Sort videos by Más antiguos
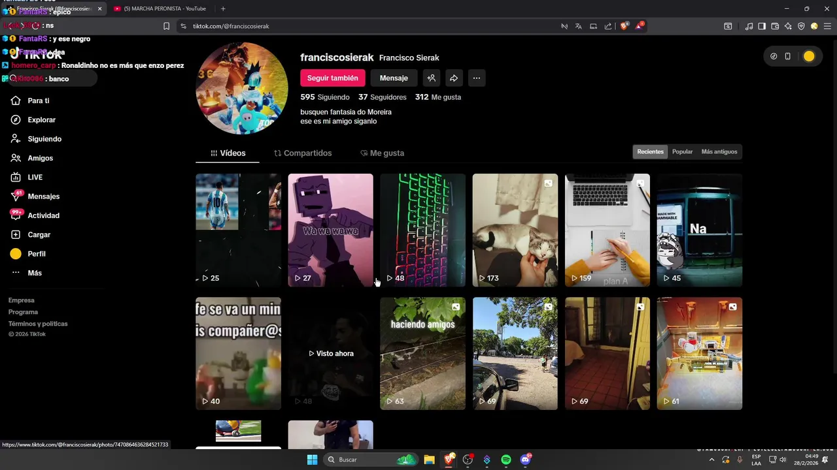Screen dimensions: 837x470 pos(719,151)
